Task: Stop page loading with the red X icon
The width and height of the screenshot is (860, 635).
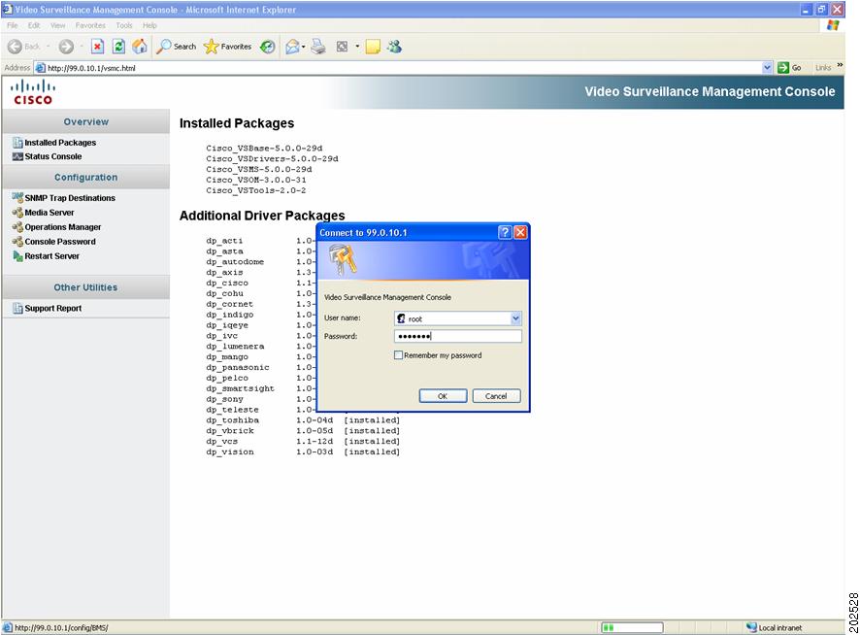Action: [x=97, y=47]
